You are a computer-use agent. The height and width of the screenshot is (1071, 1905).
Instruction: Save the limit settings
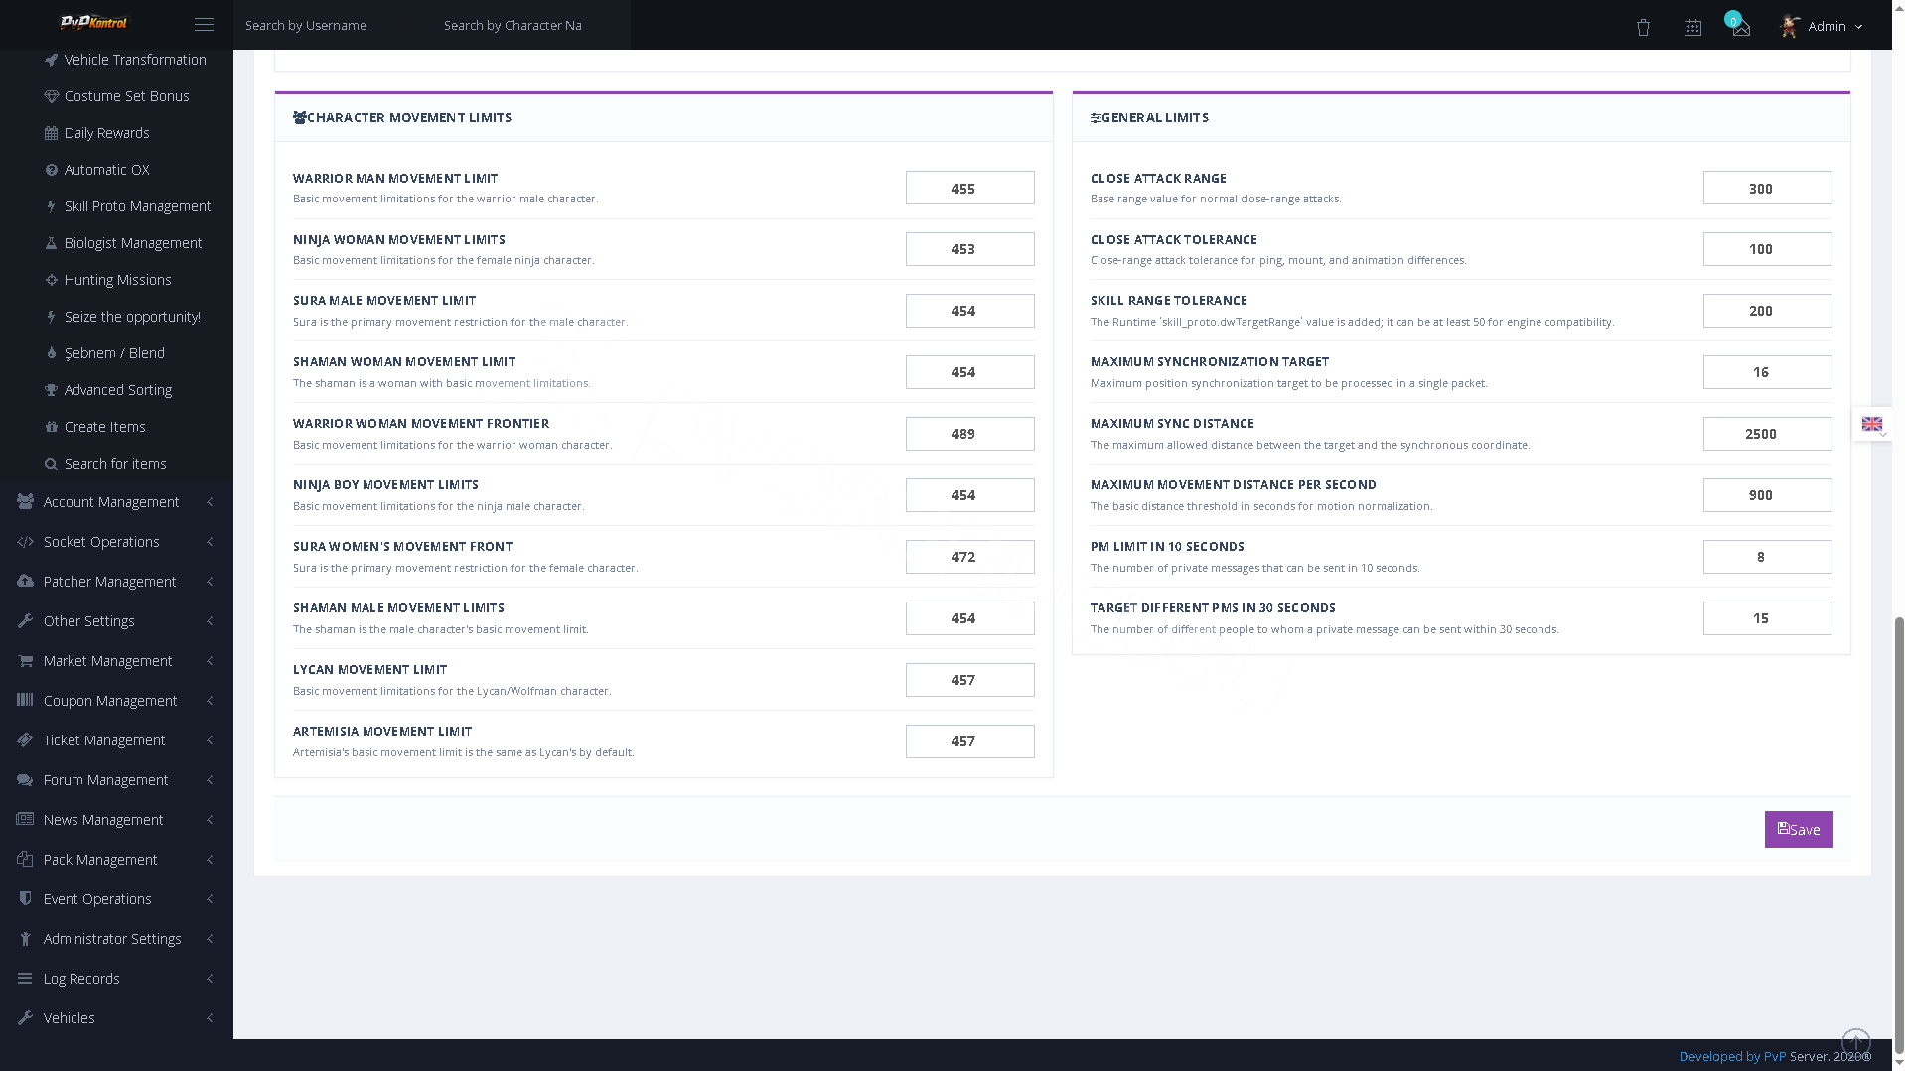[1798, 829]
